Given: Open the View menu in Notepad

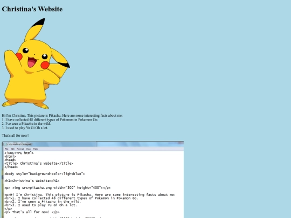Looking at the screenshot, I should 29,149.
